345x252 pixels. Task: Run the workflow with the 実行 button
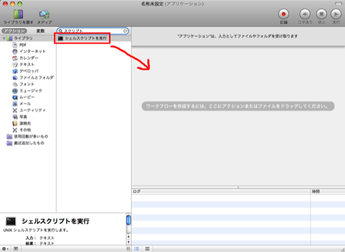(336, 14)
